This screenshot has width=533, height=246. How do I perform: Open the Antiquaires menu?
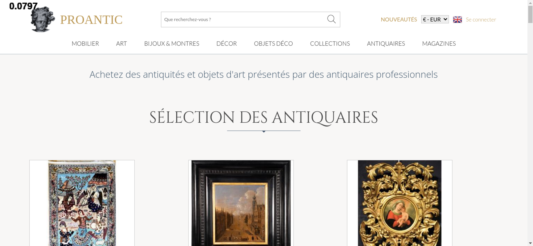tap(386, 43)
